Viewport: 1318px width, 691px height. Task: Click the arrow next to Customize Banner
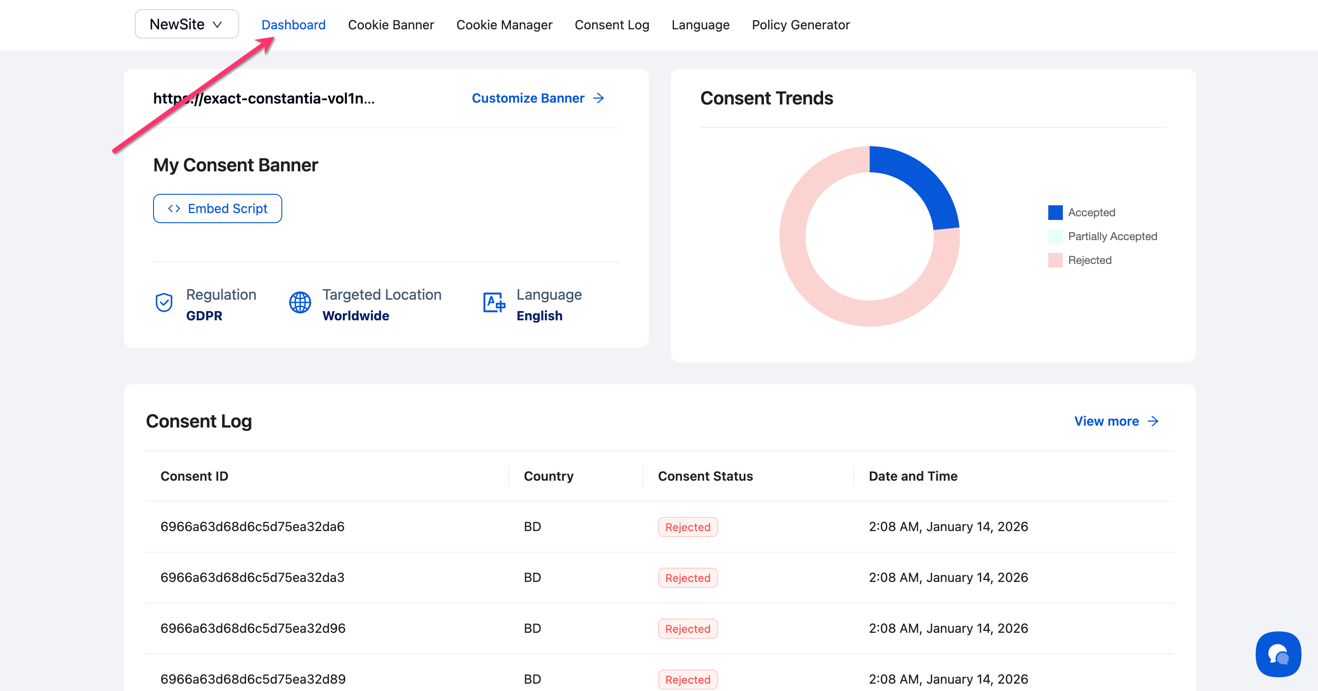[599, 98]
